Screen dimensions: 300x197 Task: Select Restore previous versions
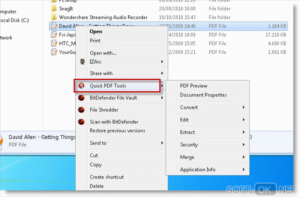click(x=117, y=131)
